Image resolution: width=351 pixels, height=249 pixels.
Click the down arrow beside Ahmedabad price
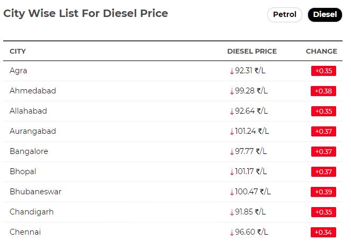pos(232,91)
